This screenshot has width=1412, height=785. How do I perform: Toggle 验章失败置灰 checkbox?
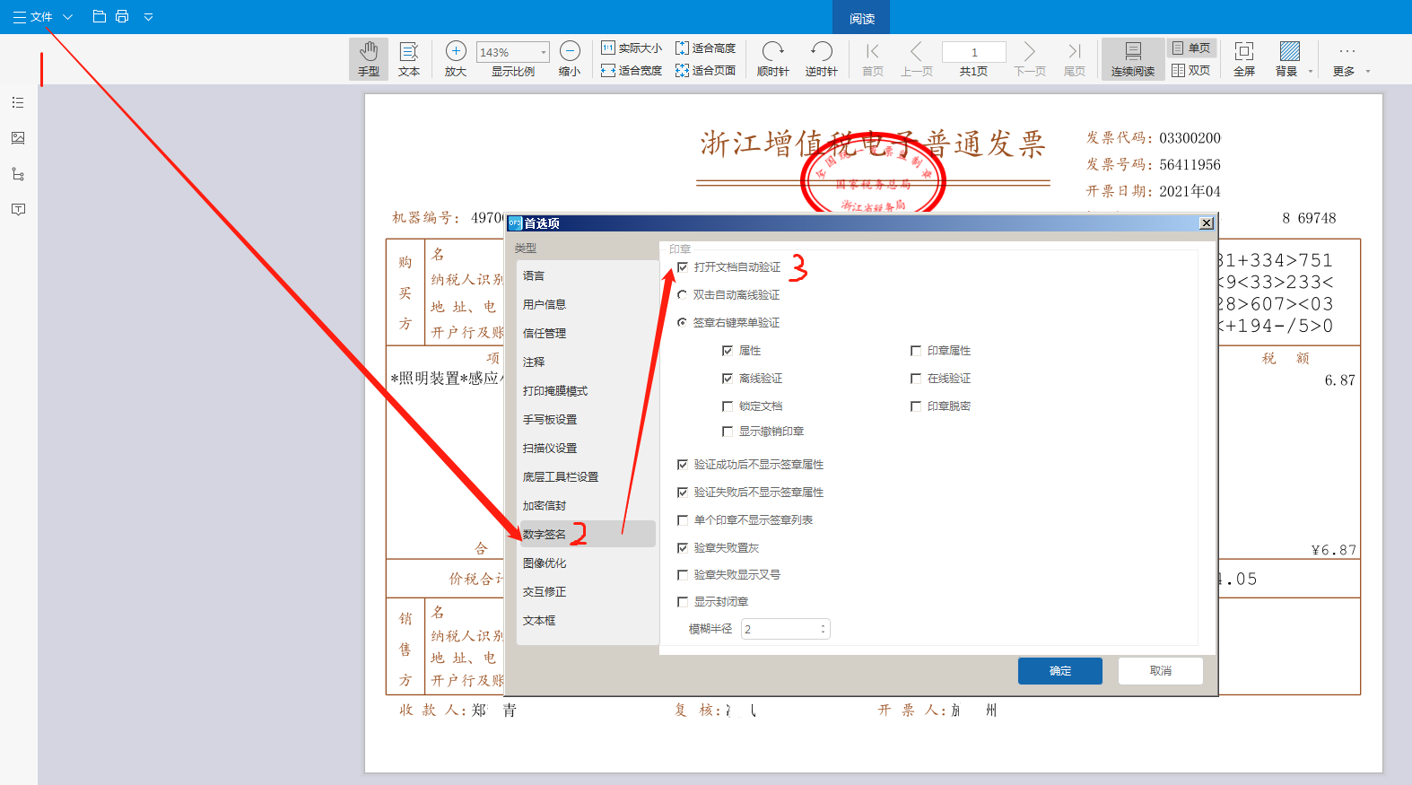tap(683, 548)
